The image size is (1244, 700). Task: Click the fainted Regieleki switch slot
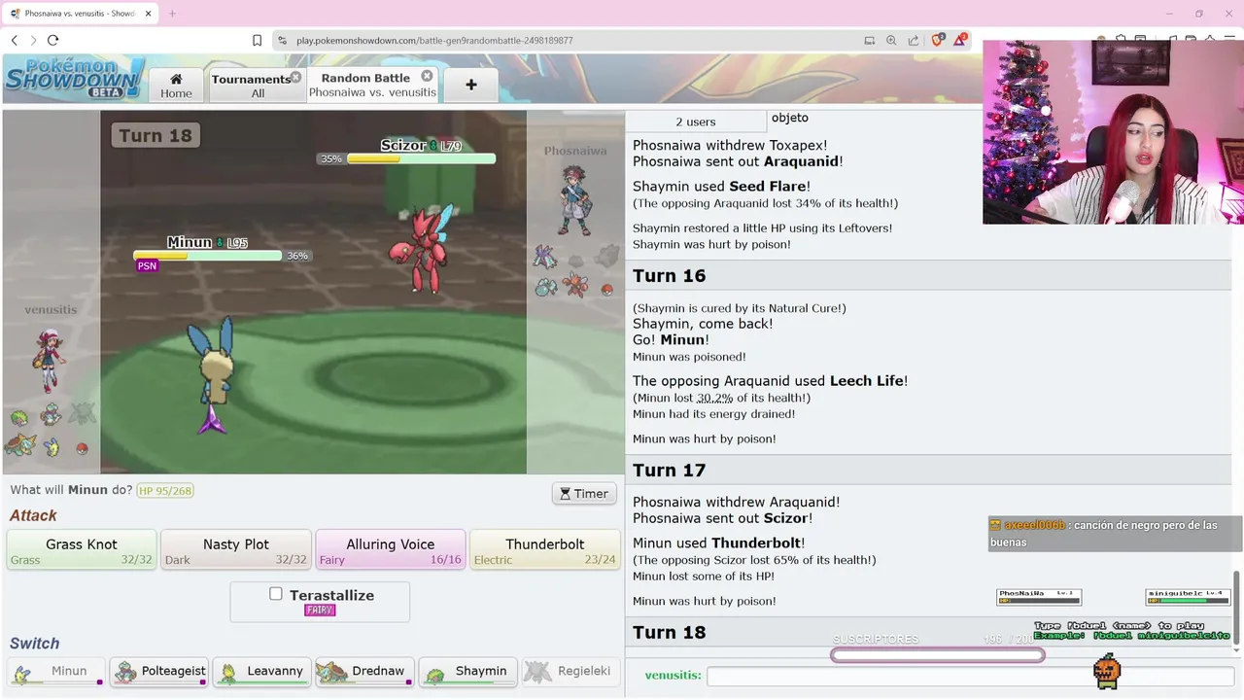pyautogui.click(x=571, y=671)
